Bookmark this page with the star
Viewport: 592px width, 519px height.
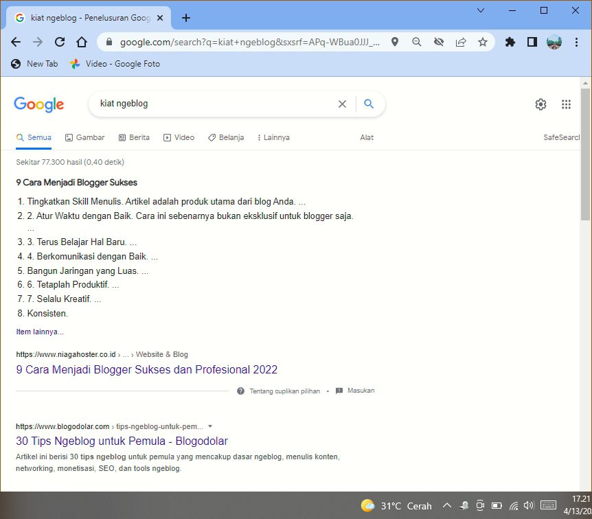coord(483,42)
